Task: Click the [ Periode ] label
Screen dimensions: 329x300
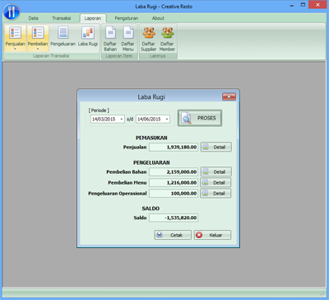Action: pyautogui.click(x=99, y=110)
